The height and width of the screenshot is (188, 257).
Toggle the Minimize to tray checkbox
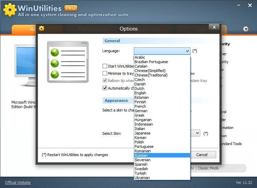(105, 73)
